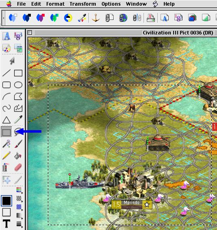Screen dimensions: 217x230
Task: Select the Pencil tool
Action: tap(6, 155)
